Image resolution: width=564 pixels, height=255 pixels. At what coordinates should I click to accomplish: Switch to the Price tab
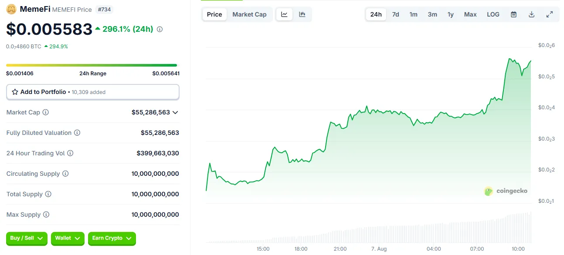point(214,14)
